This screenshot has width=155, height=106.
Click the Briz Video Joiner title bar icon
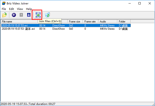(x=4, y=3)
